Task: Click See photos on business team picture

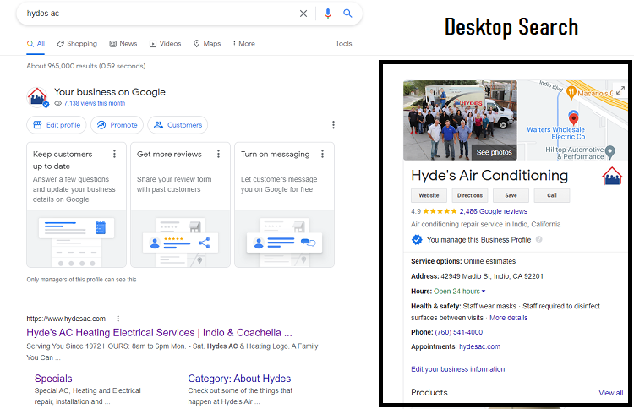Action: coord(495,152)
